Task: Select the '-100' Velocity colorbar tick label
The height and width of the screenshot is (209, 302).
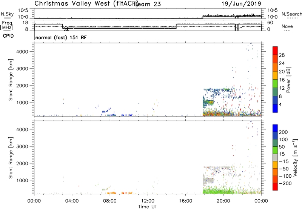Action: coord(285,176)
